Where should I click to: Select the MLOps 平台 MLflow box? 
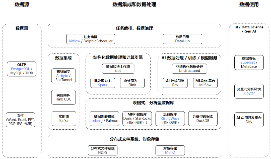coord(205,83)
